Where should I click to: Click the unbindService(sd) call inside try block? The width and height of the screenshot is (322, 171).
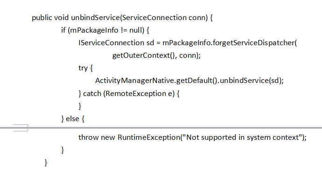[250, 81]
